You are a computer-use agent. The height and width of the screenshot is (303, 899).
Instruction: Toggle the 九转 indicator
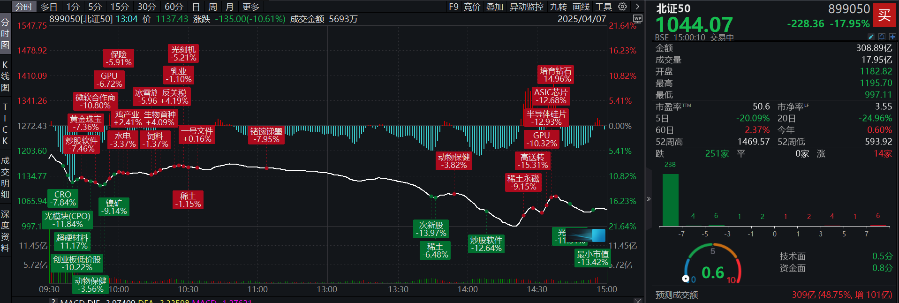pyautogui.click(x=559, y=7)
